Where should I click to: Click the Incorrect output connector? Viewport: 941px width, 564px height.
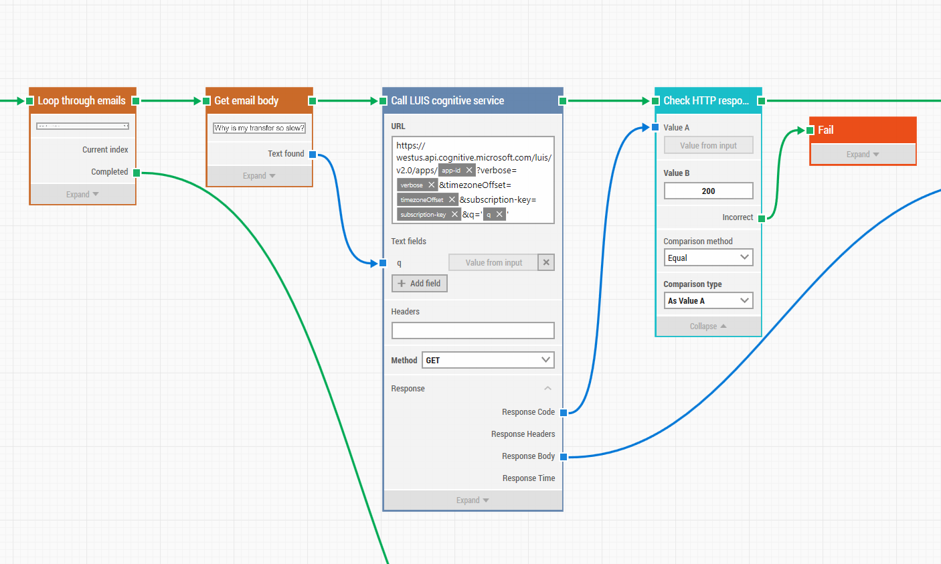[x=762, y=218]
